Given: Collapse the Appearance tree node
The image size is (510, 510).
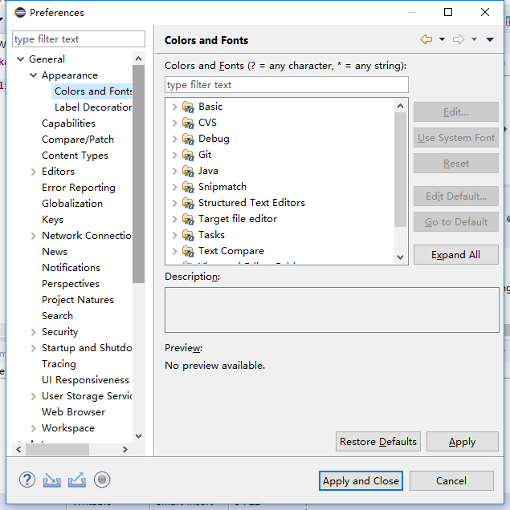Looking at the screenshot, I should pyautogui.click(x=33, y=75).
